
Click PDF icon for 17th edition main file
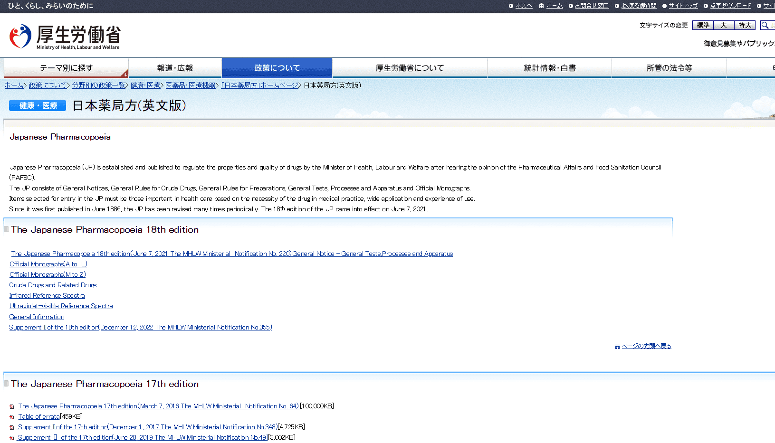[12, 406]
